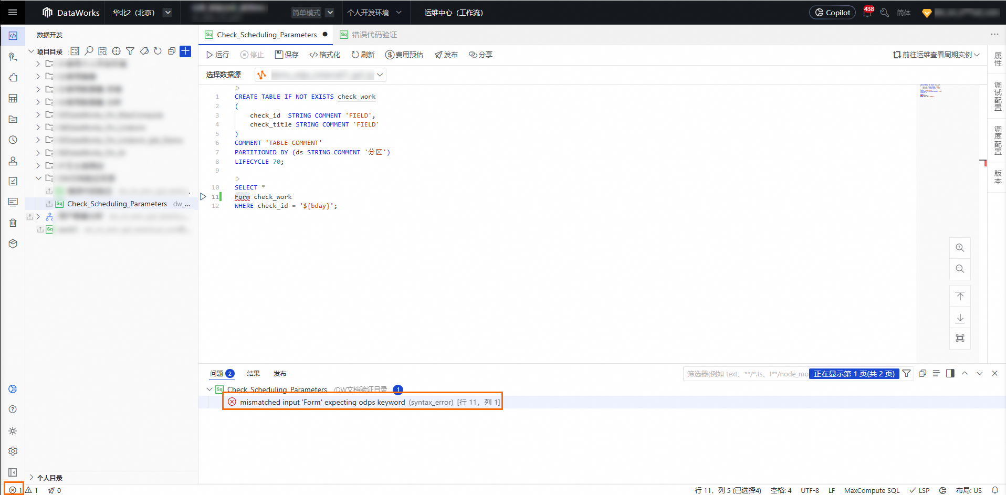The width and height of the screenshot is (1006, 495).
Task: Open the table grid icon in left sidebar
Action: (13, 99)
